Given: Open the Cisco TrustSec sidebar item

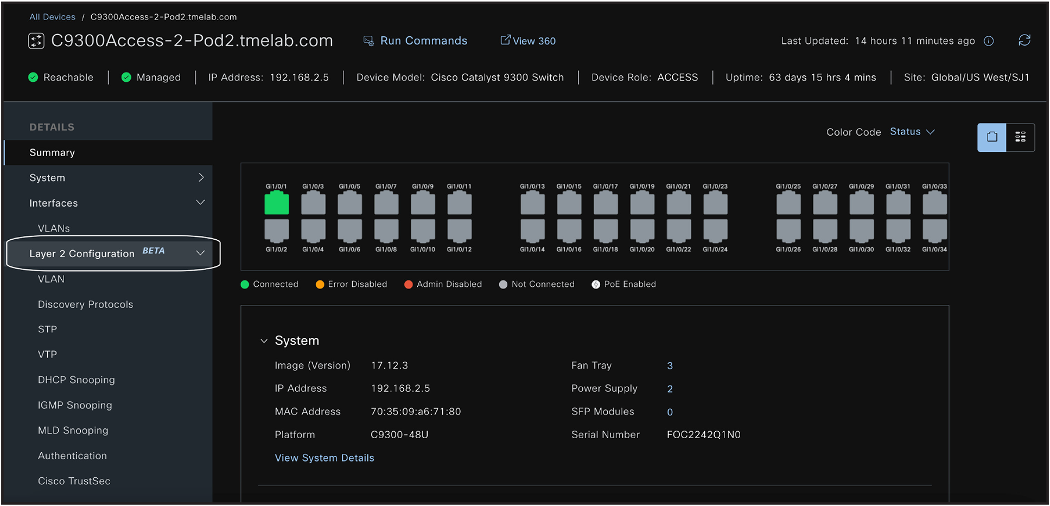Looking at the screenshot, I should pyautogui.click(x=74, y=481).
